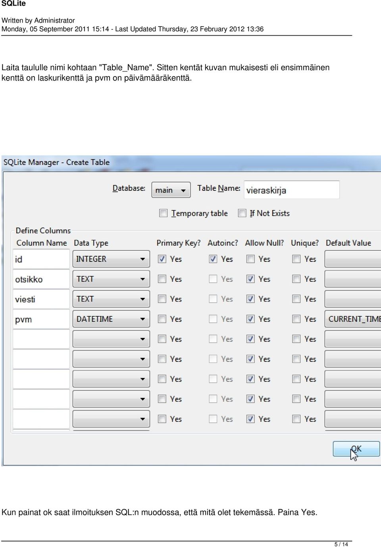
Task: Check Primary Key for the pvm row
Action: click(x=162, y=319)
